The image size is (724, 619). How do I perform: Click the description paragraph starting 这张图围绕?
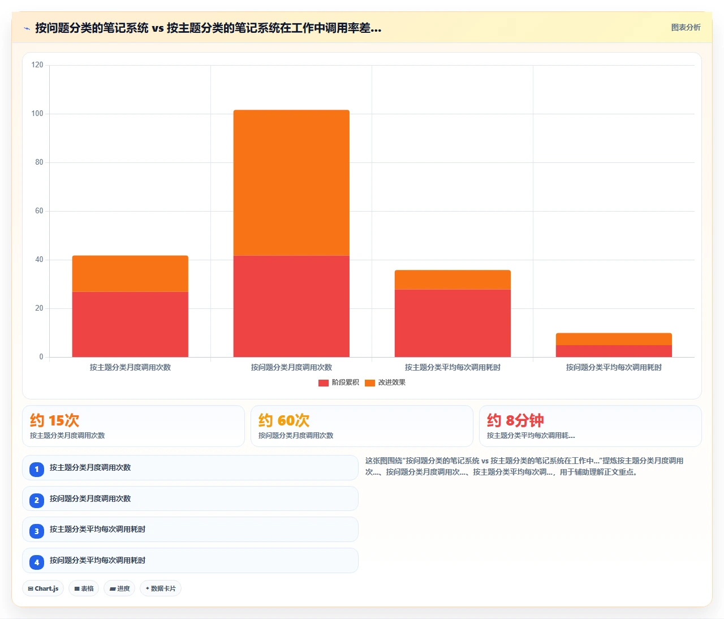point(524,466)
